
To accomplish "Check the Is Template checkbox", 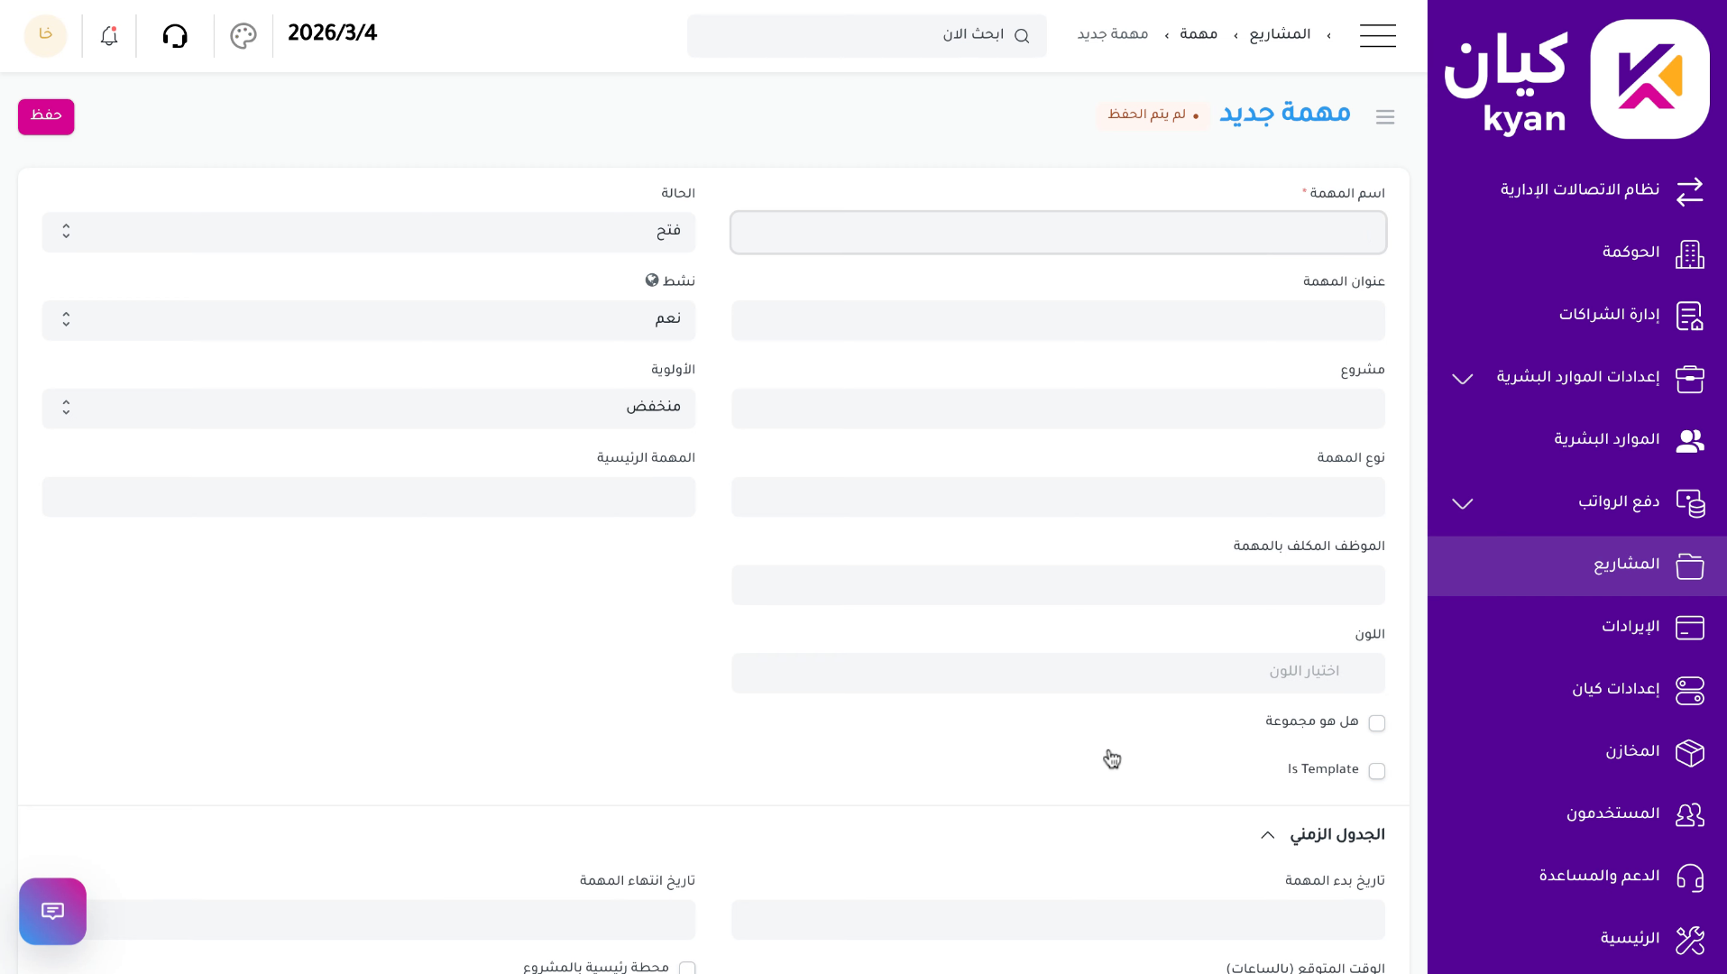I will (1377, 771).
